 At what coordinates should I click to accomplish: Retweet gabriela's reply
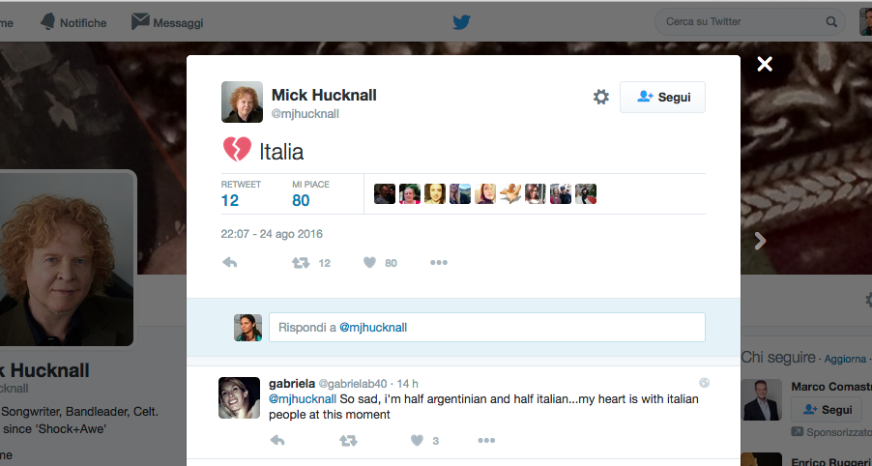click(x=348, y=441)
